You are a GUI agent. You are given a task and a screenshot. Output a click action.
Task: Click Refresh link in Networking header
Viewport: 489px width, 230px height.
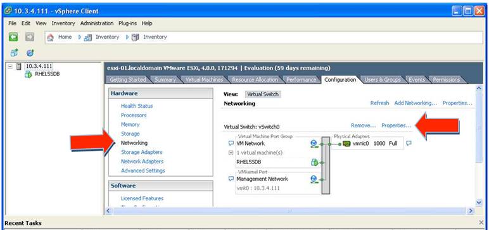(x=379, y=103)
